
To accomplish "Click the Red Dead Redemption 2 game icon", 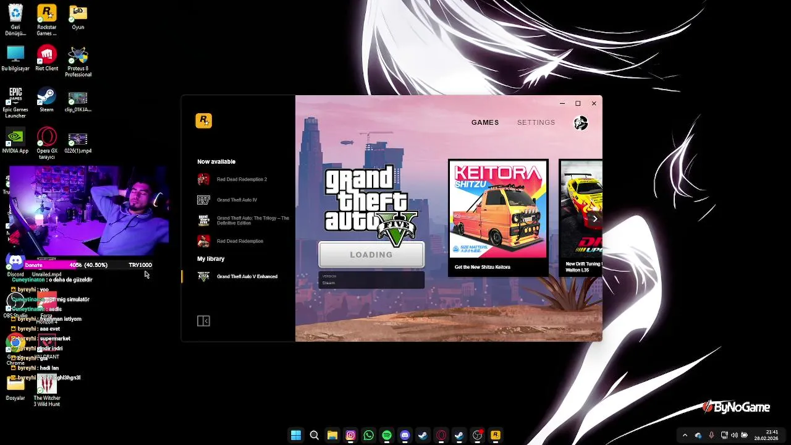I will tap(203, 179).
